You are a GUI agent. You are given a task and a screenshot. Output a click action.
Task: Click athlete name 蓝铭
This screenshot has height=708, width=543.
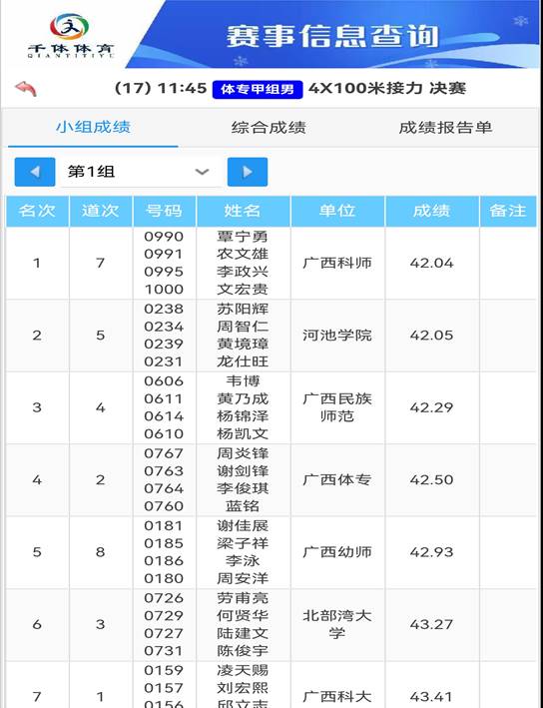243,505
